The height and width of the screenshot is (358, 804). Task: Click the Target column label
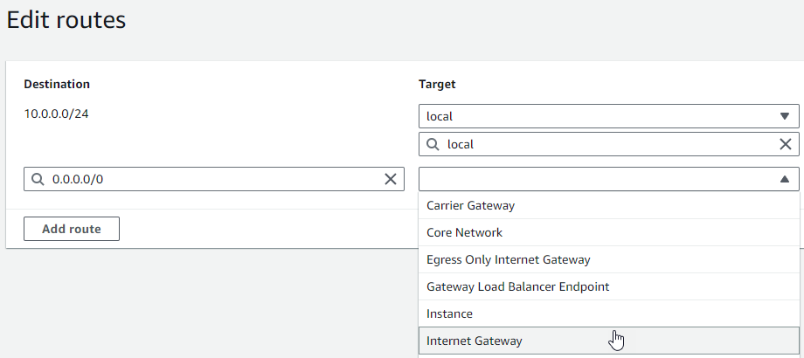pos(437,85)
